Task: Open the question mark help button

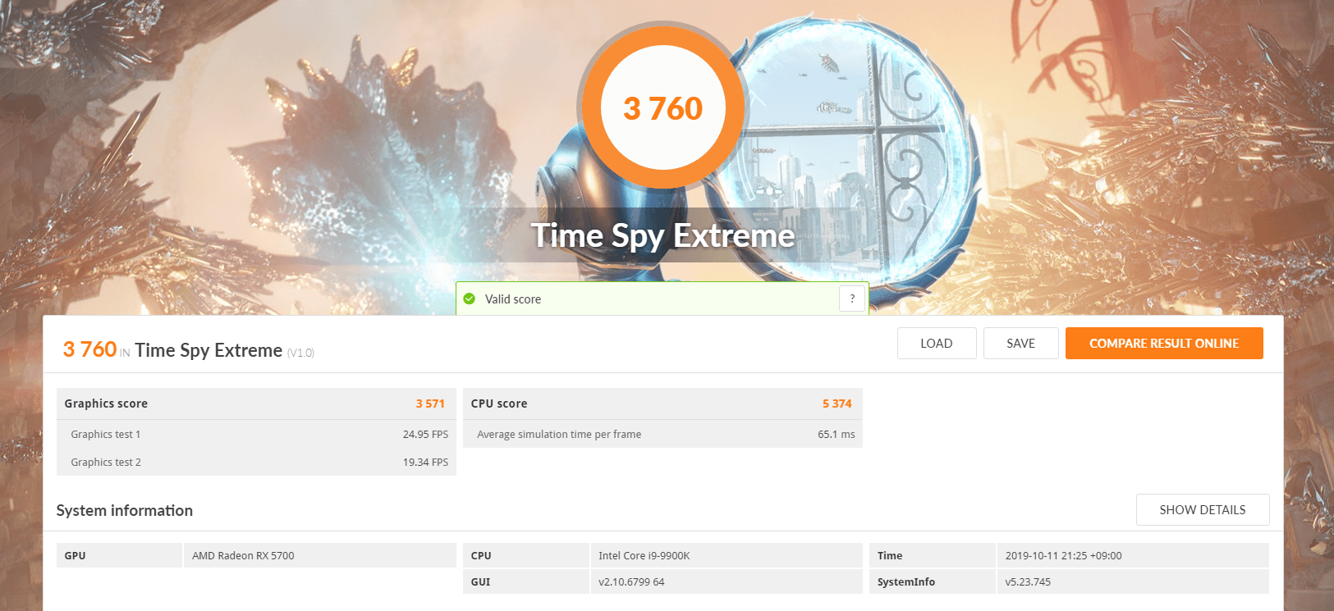Action: coord(852,299)
